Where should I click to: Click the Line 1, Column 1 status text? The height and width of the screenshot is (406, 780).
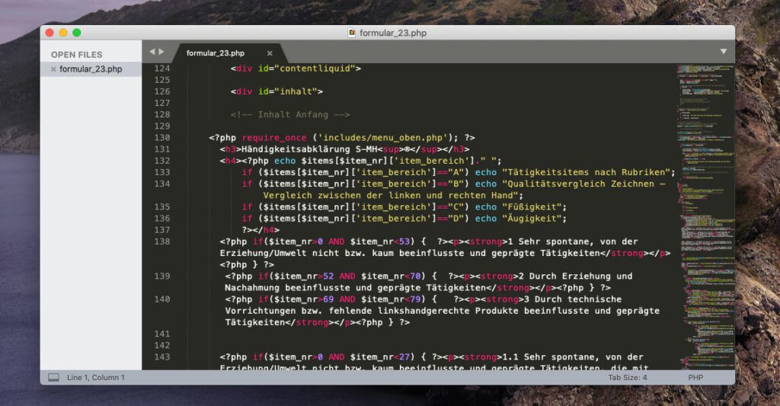[96, 378]
